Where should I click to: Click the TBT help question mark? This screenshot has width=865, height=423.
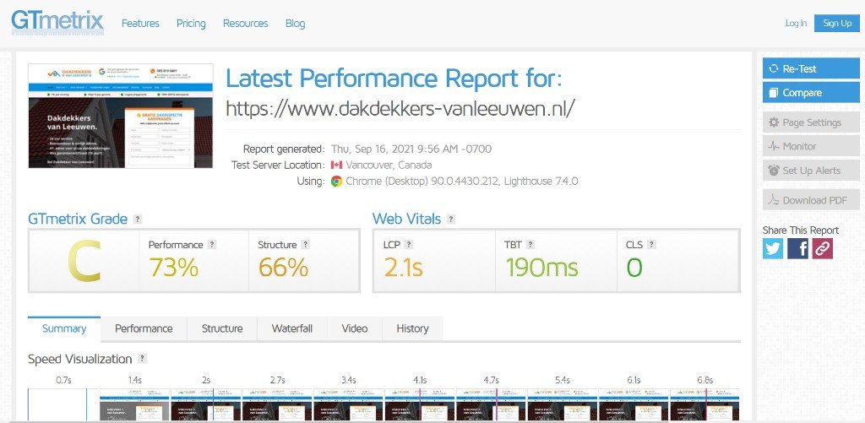coord(530,244)
